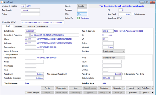
Task: Click the Confirmado status text
Action: tap(85, 18)
